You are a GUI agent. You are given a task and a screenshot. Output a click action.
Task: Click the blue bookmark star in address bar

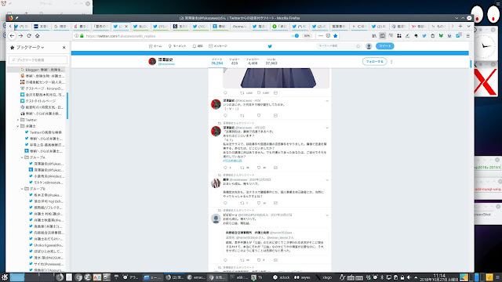coord(335,36)
